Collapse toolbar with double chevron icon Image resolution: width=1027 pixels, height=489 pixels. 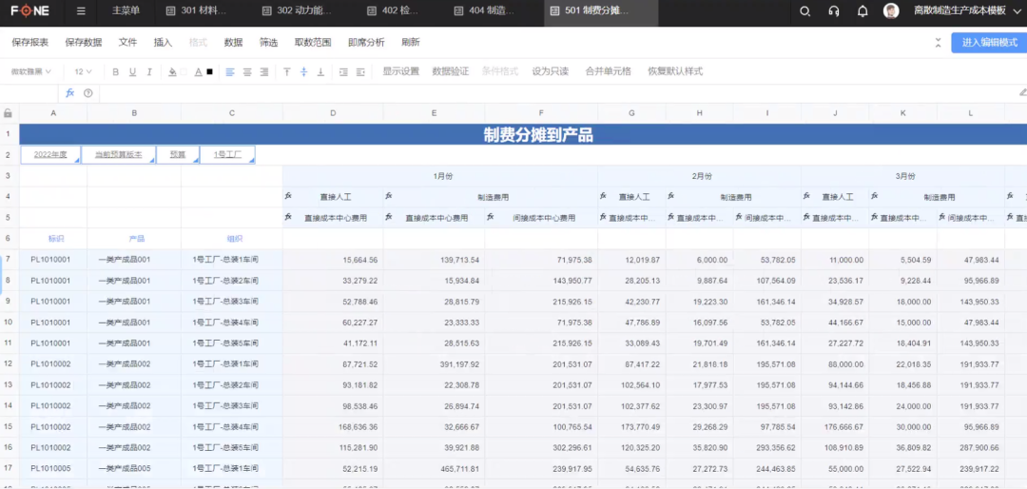938,43
